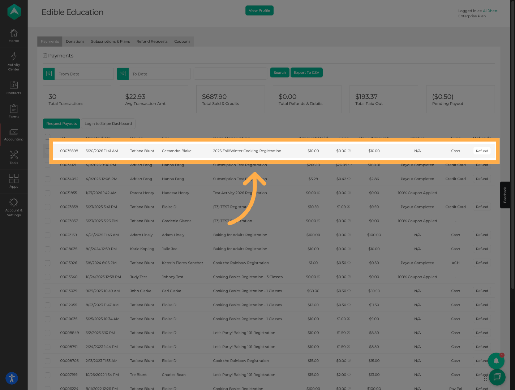Open Forms section

(x=14, y=112)
